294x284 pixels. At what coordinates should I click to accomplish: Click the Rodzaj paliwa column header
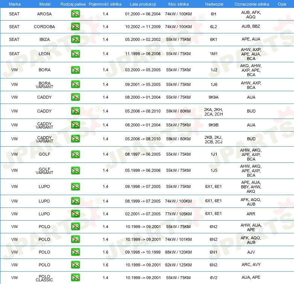[73, 4]
